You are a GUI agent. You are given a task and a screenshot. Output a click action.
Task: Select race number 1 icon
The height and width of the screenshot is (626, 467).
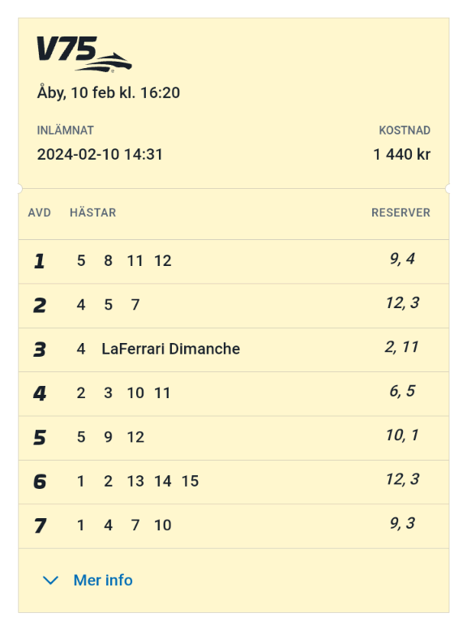coord(39,261)
